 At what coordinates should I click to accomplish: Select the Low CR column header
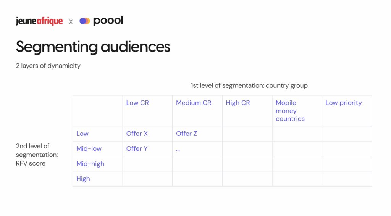[137, 103]
